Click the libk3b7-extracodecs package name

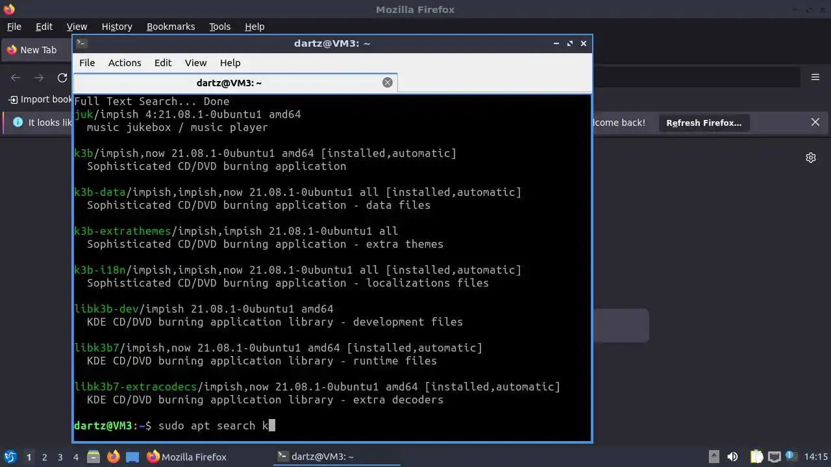[x=136, y=387]
